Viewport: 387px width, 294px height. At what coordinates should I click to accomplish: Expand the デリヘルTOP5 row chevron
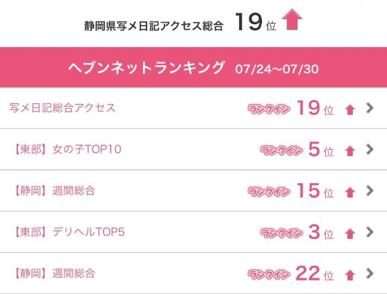pyautogui.click(x=370, y=232)
